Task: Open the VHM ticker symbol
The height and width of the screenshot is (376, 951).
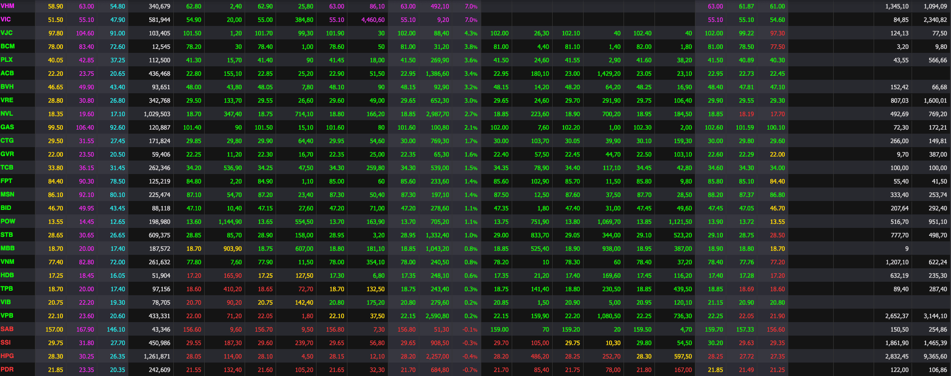Action: coord(7,6)
